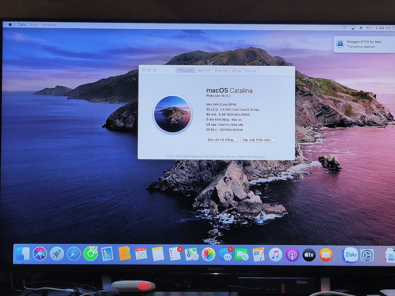Image resolution: width=395 pixels, height=296 pixels.
Task: Switch to the Dịch vụ tab
Action: 250,71
